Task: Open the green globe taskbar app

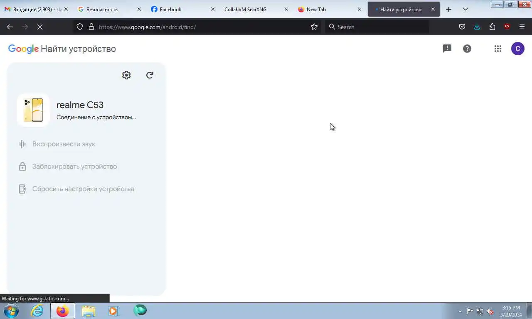Action: (x=140, y=310)
